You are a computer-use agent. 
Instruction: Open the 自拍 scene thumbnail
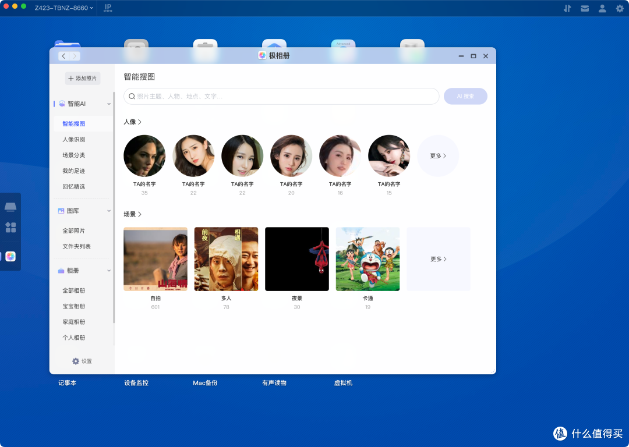156,259
